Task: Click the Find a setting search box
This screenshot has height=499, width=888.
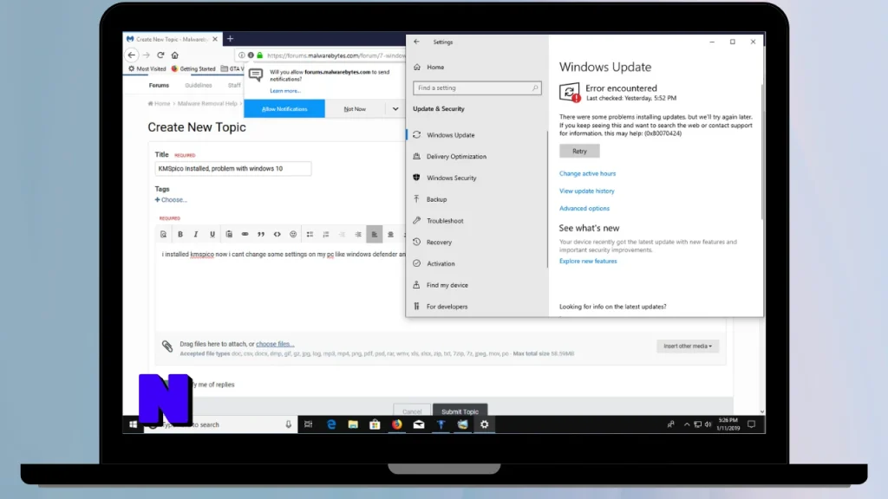Action: pyautogui.click(x=477, y=87)
